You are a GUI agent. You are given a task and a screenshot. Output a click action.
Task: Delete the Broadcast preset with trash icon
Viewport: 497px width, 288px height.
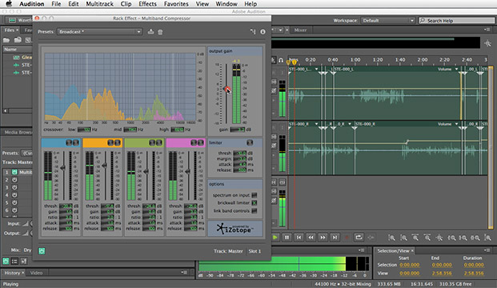[x=160, y=32]
